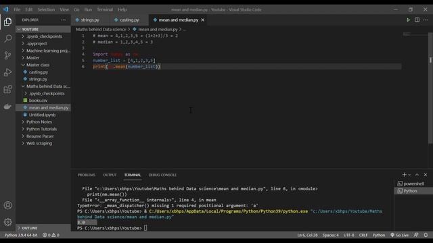Click Maths behind Data science breadcrumb
Viewport: 433px width, 243px height.
[101, 29]
